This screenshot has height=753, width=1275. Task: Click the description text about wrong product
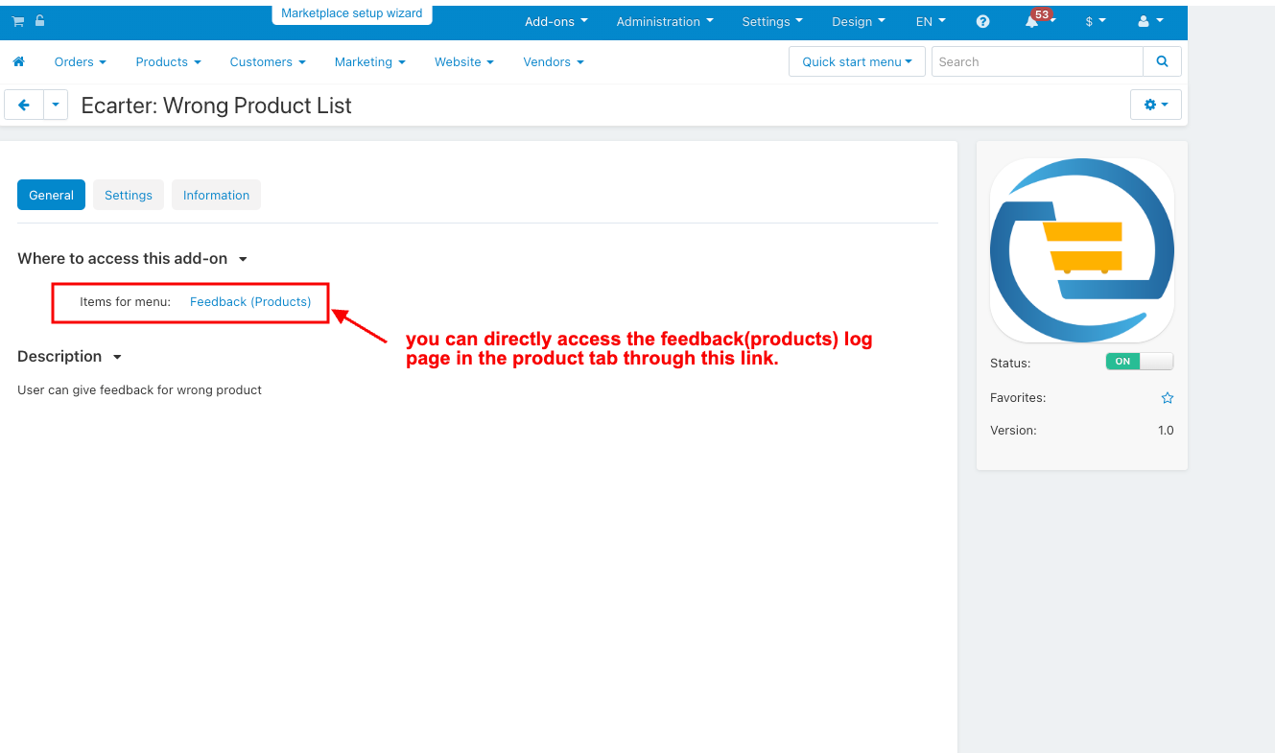[x=139, y=389]
